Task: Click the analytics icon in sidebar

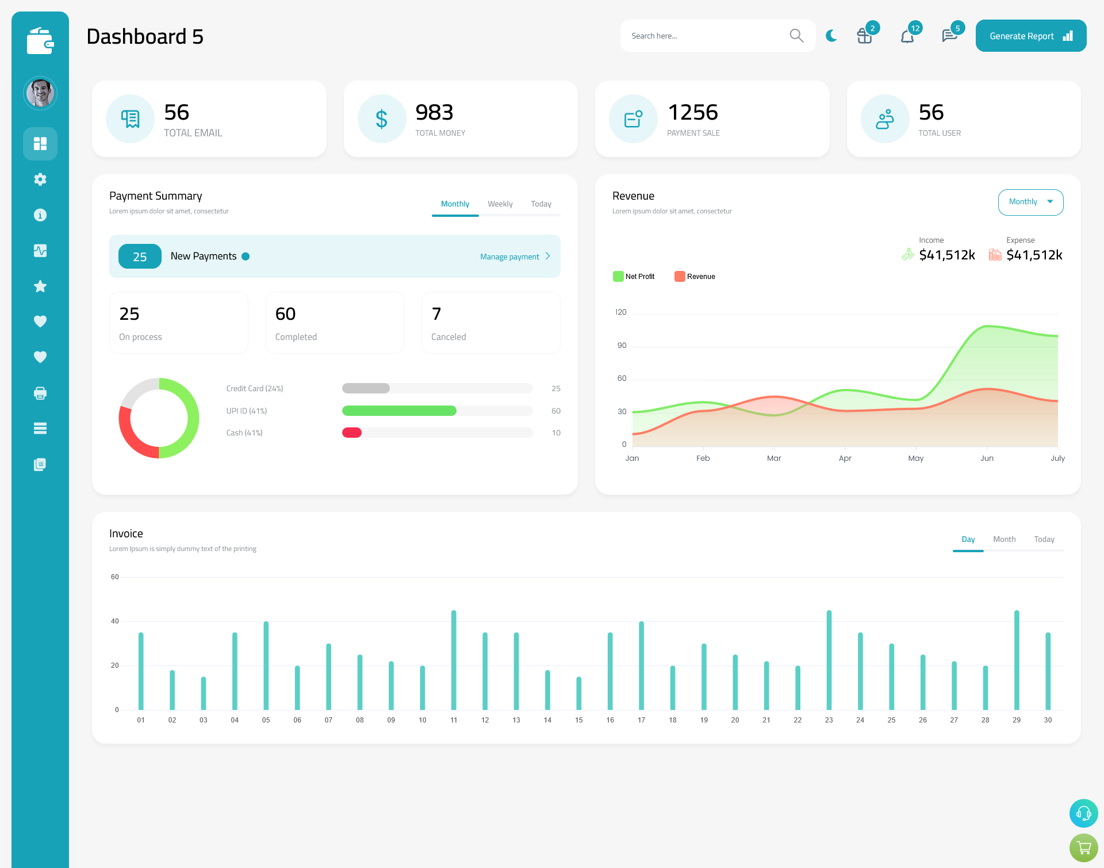Action: pos(40,250)
